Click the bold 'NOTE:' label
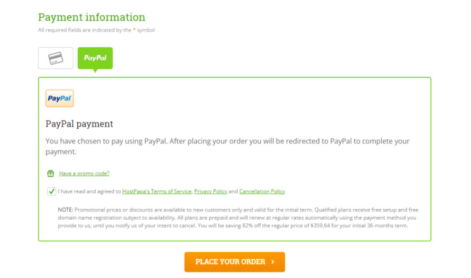The image size is (471, 278). coord(65,210)
